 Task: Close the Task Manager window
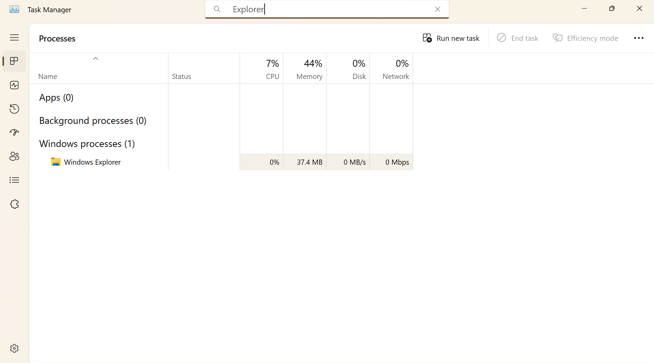pyautogui.click(x=640, y=9)
